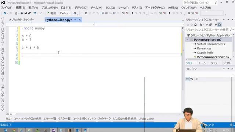
Task: Switch to the オブジェクト ブラウザー tab
Action: (22, 20)
